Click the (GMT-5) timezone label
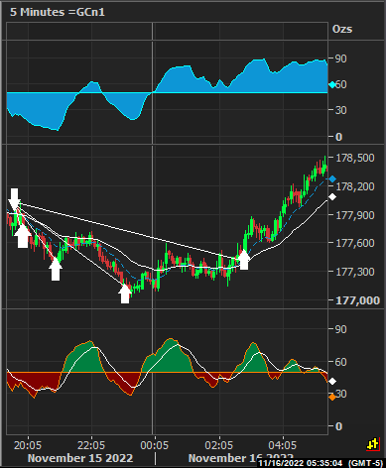Screen dimensions: 386x468 point(365,463)
